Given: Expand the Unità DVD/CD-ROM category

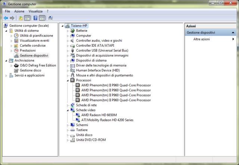Looking at the screenshot, I should point(68,140).
